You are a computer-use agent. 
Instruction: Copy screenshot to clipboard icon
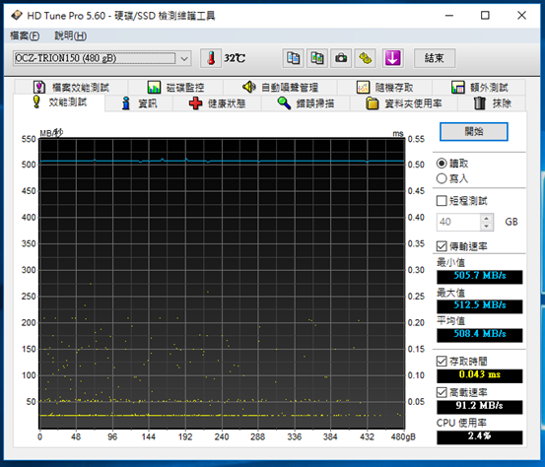pos(316,58)
